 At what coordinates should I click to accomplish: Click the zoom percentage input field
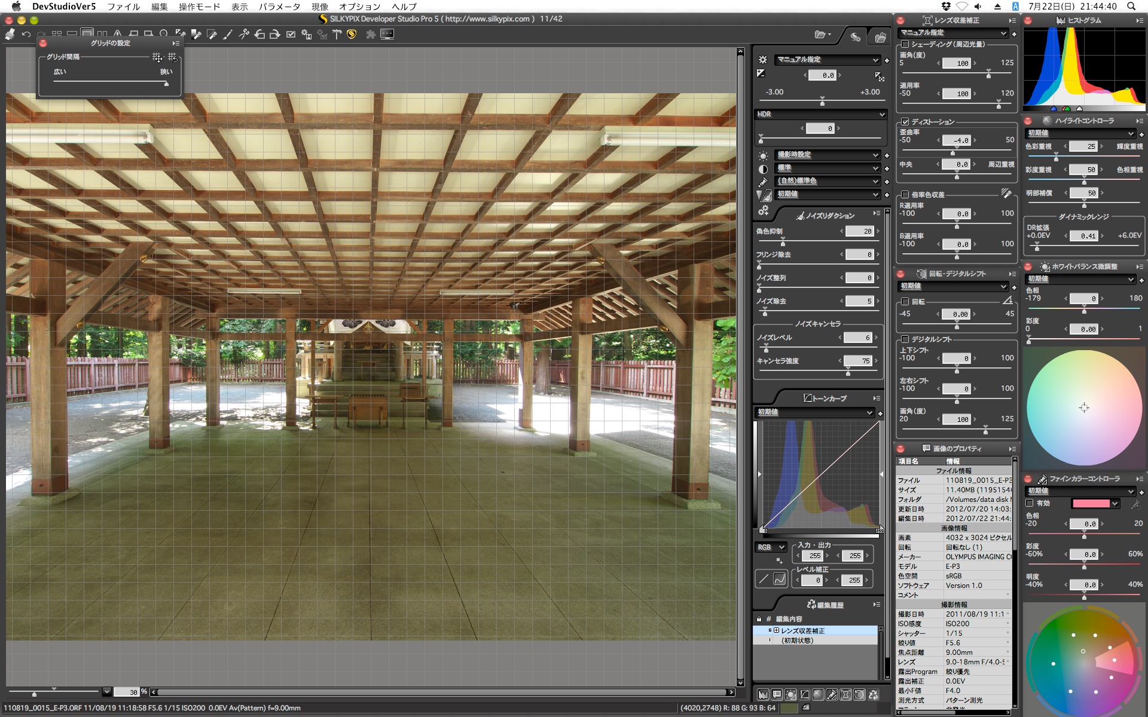pos(126,692)
